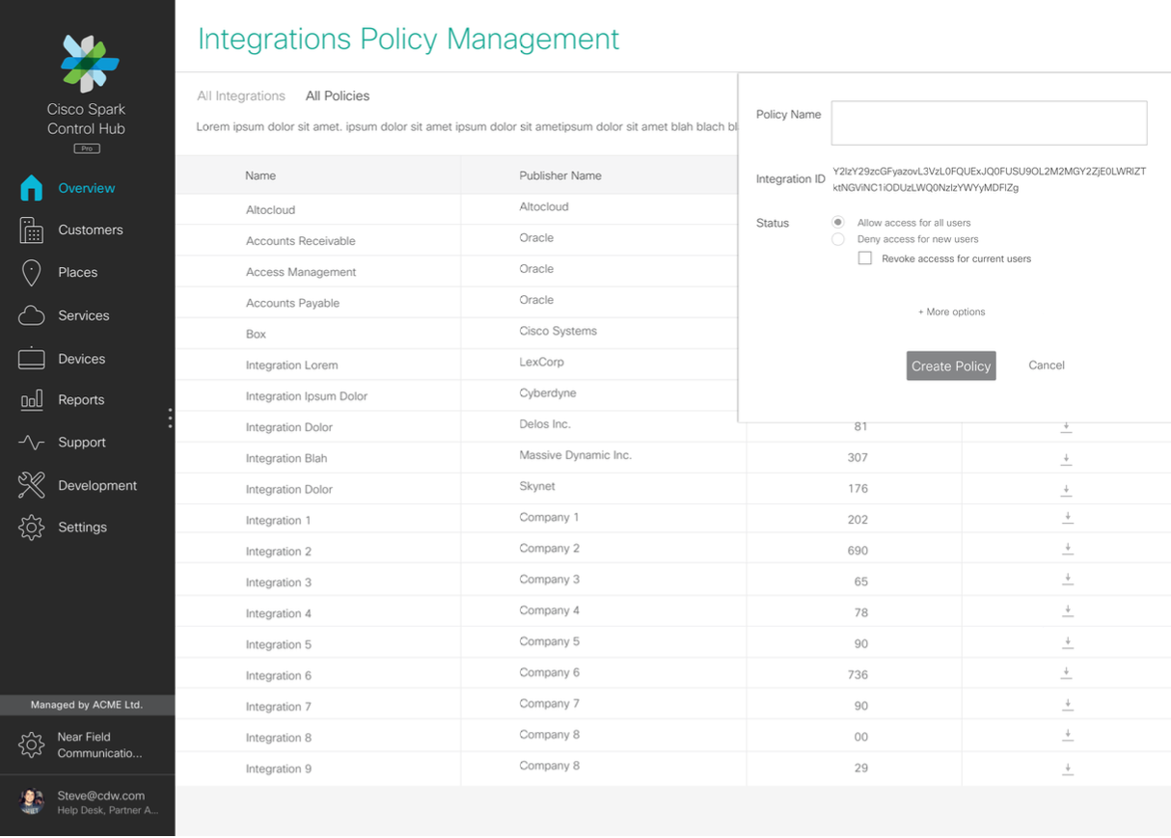This screenshot has height=838, width=1171.
Task: Expand the '+ More options' section
Action: coord(951,312)
